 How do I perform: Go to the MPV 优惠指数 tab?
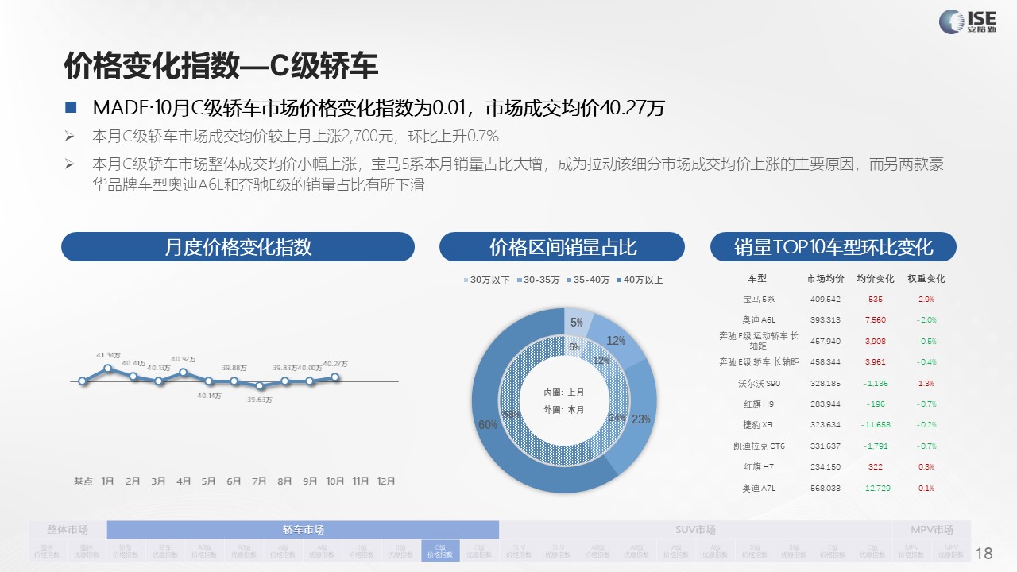point(952,551)
